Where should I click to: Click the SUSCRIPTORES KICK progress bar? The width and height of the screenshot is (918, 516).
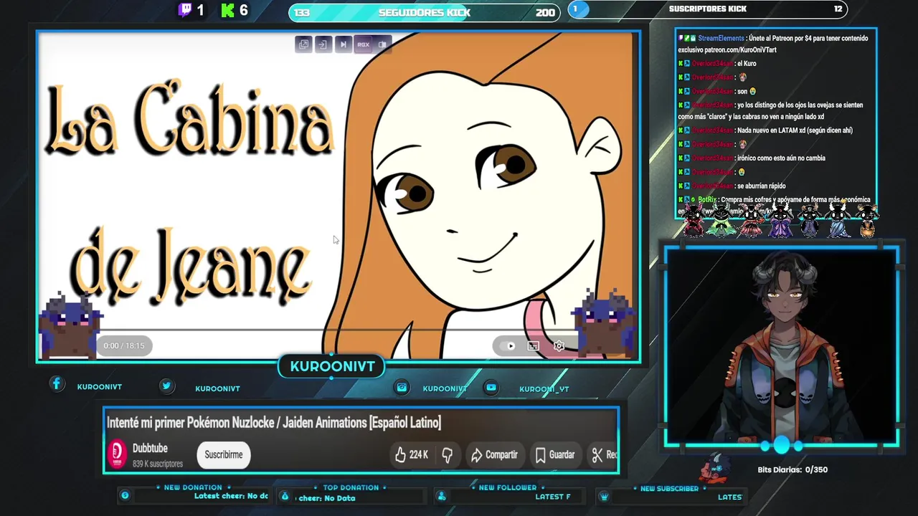708,9
